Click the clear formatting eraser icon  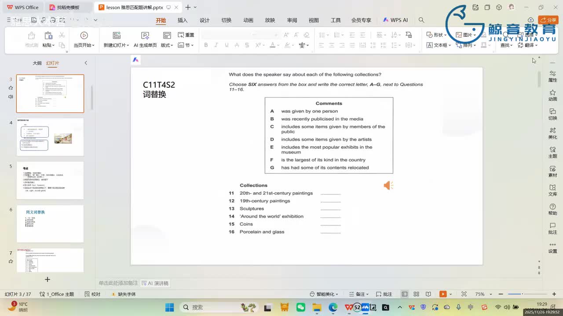coord(307,35)
